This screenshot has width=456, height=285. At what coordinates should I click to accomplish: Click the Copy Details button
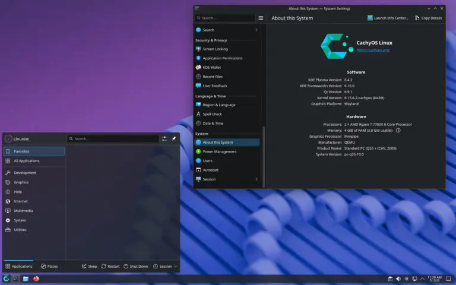pos(428,18)
